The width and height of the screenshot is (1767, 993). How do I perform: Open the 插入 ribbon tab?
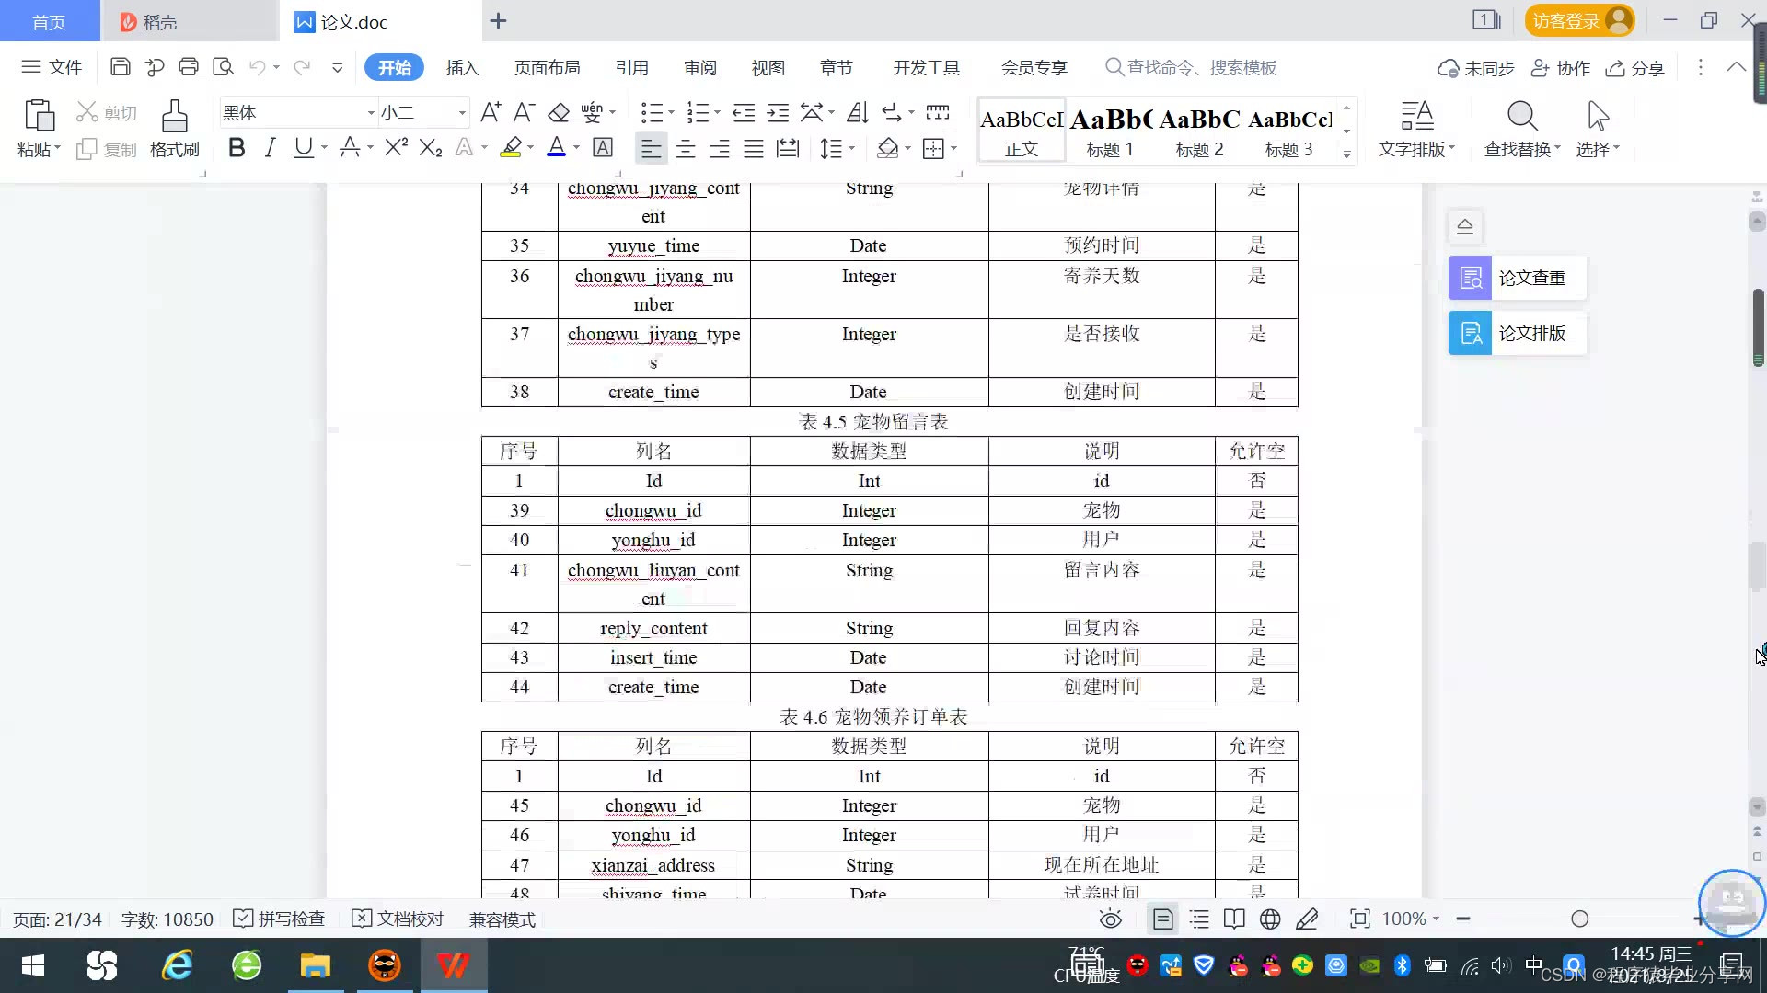[462, 68]
